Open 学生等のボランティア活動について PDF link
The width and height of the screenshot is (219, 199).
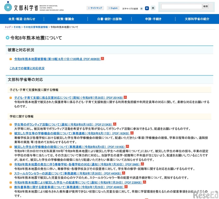click(x=63, y=125)
